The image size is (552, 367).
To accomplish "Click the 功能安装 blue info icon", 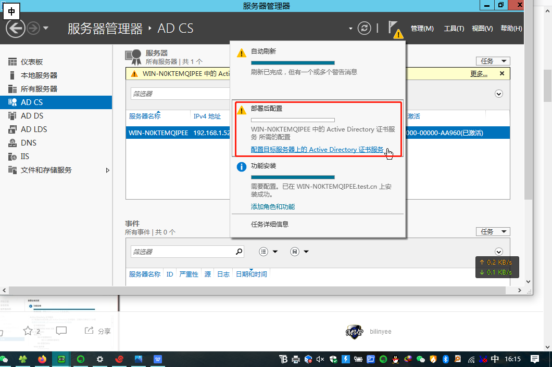I will (242, 167).
